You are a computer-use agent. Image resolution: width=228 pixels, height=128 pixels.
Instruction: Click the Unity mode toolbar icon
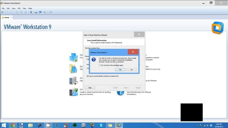pos(45,12)
